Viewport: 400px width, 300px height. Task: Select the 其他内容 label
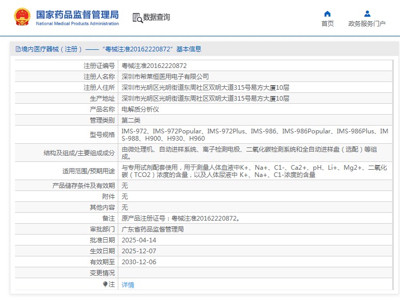point(102,207)
